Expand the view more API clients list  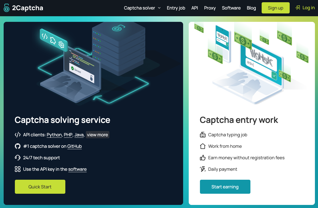(97, 135)
